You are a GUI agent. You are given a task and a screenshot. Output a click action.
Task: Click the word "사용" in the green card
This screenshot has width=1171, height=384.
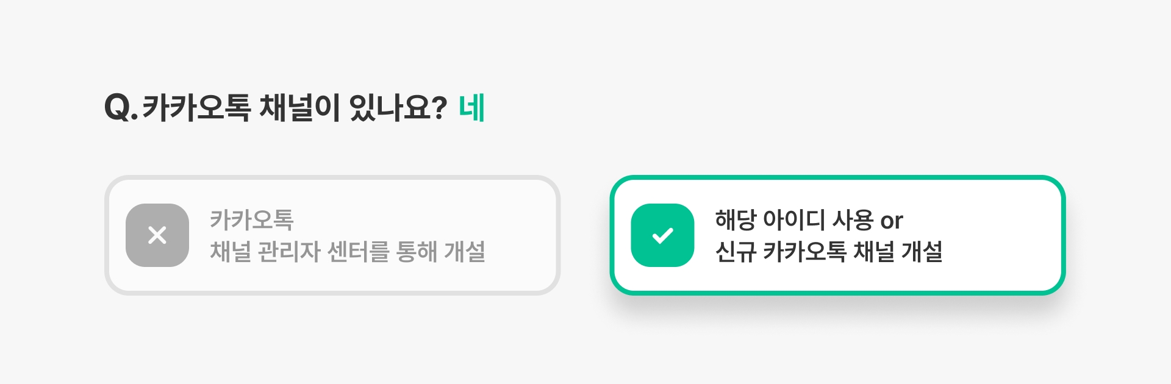[x=853, y=219]
